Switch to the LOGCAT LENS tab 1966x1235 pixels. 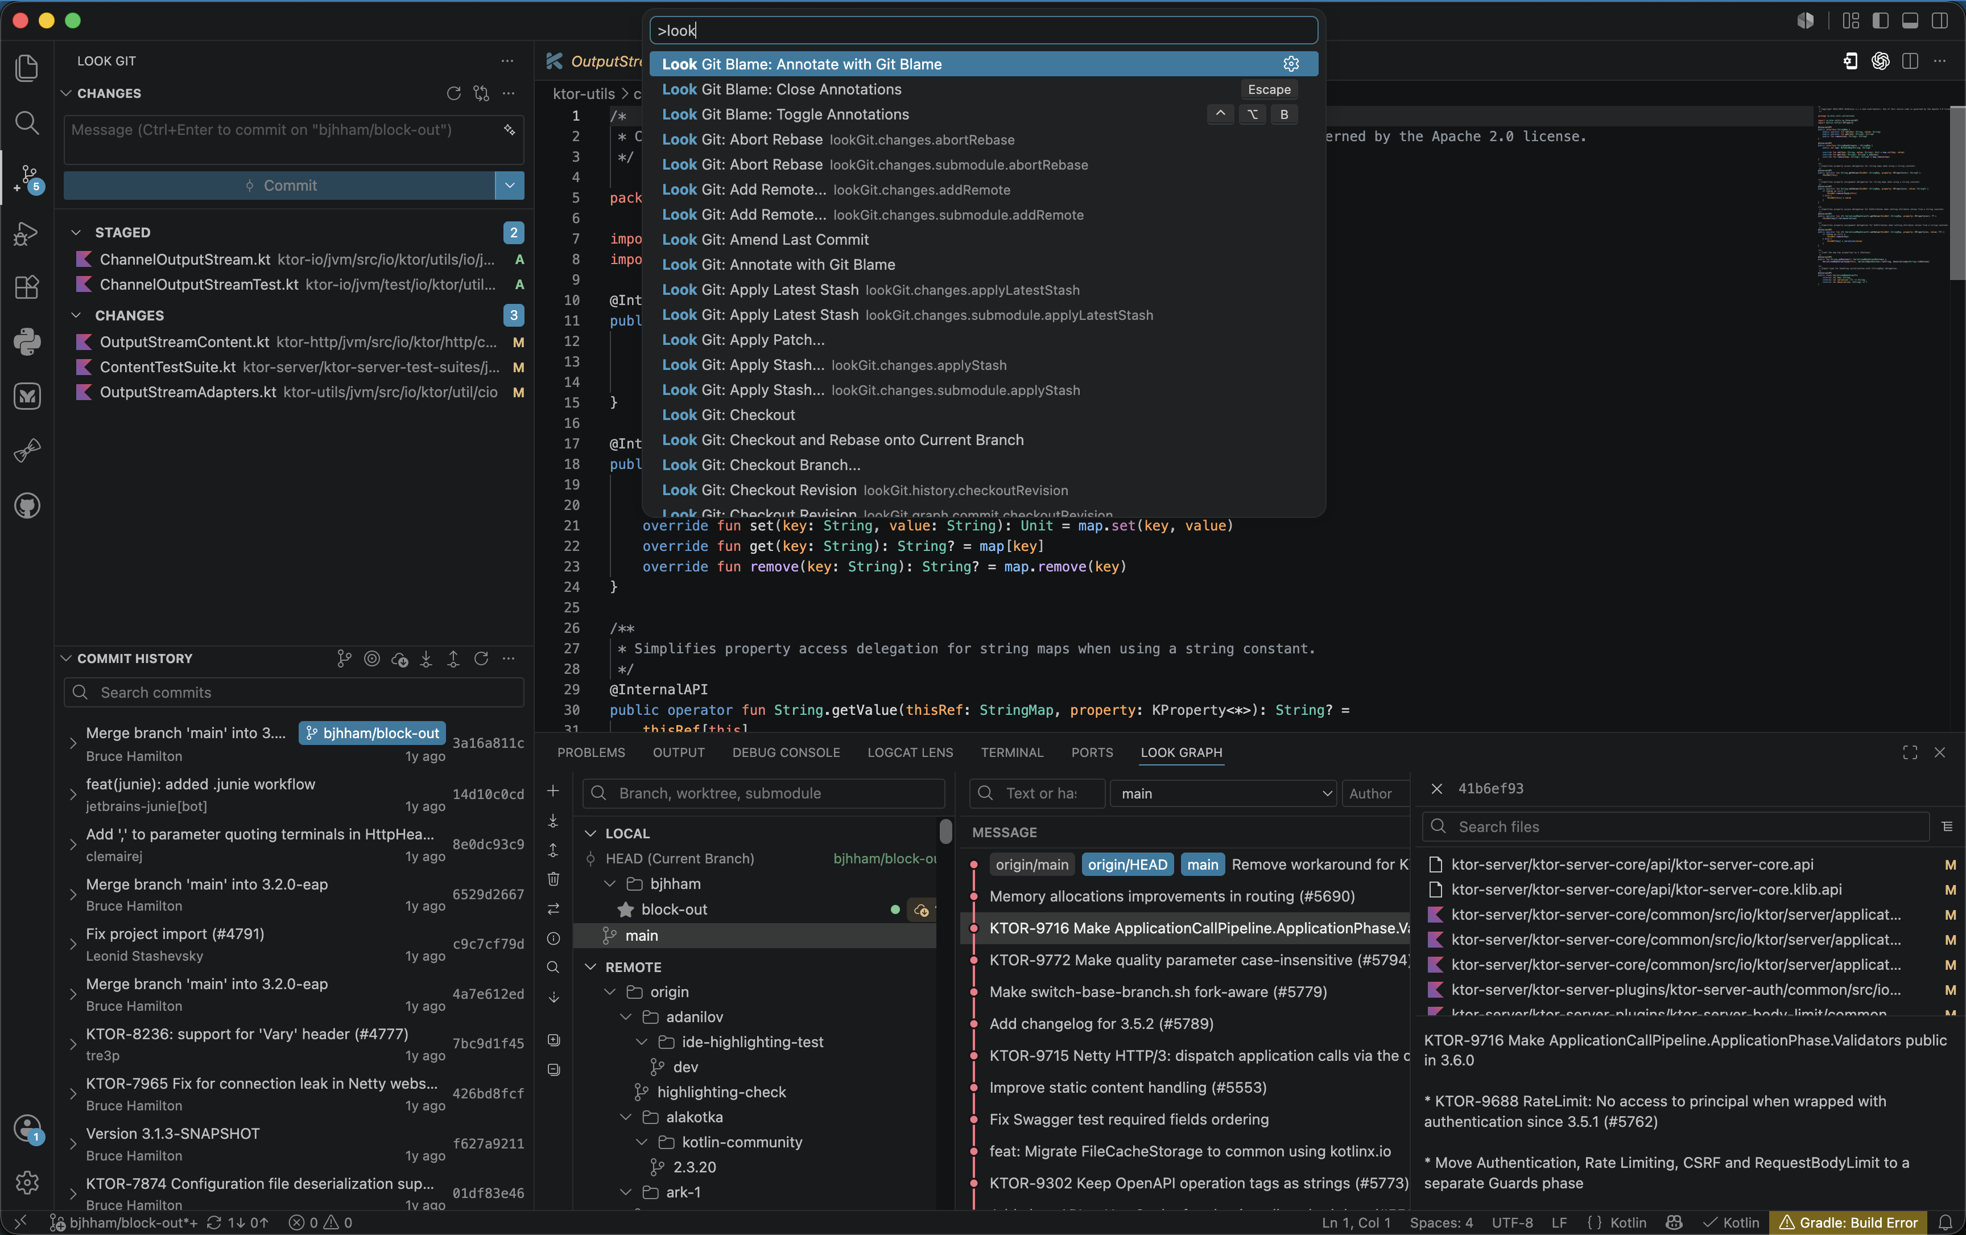[x=910, y=752]
